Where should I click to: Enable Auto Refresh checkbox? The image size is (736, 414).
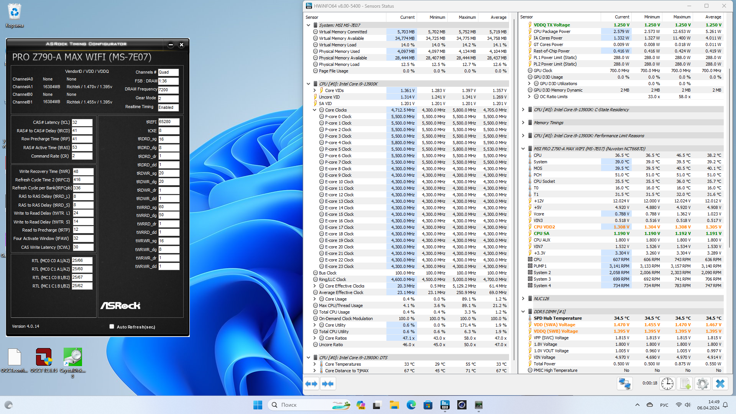(112, 327)
